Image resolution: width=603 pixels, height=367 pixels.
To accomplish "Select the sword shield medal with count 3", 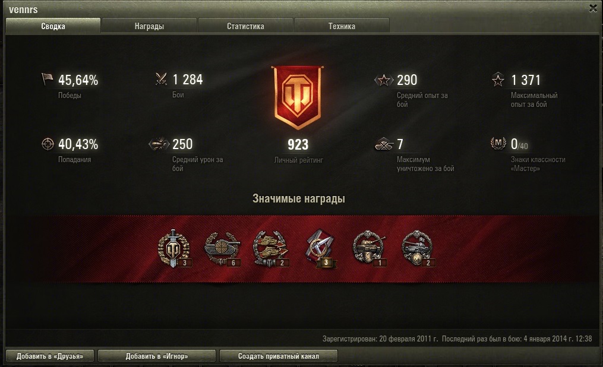I will [173, 248].
